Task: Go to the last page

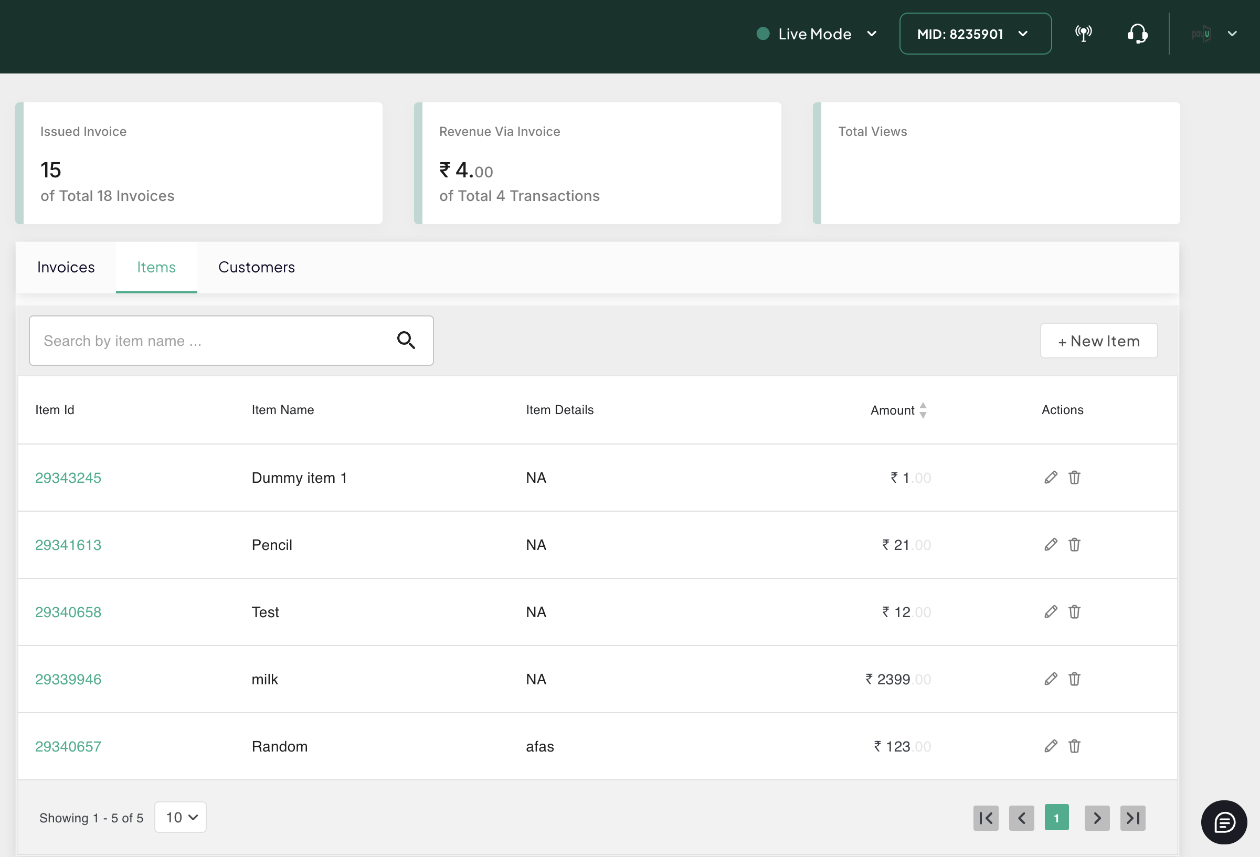Action: tap(1132, 818)
